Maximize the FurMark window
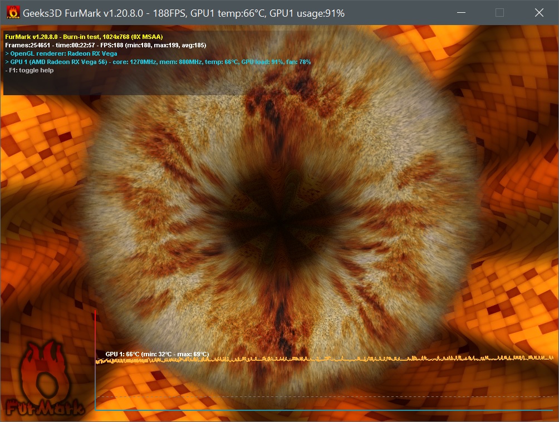 [500, 13]
